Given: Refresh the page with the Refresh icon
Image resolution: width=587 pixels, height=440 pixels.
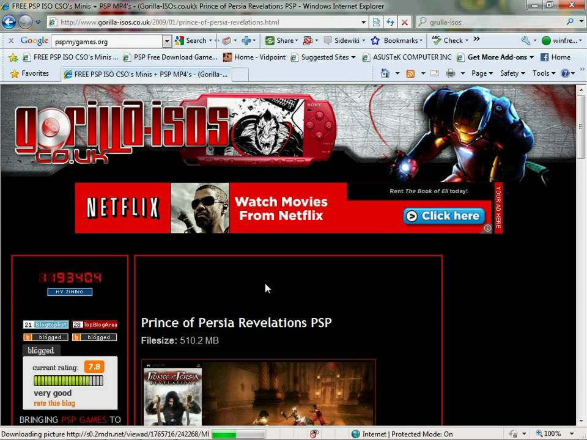Looking at the screenshot, I should (x=391, y=22).
